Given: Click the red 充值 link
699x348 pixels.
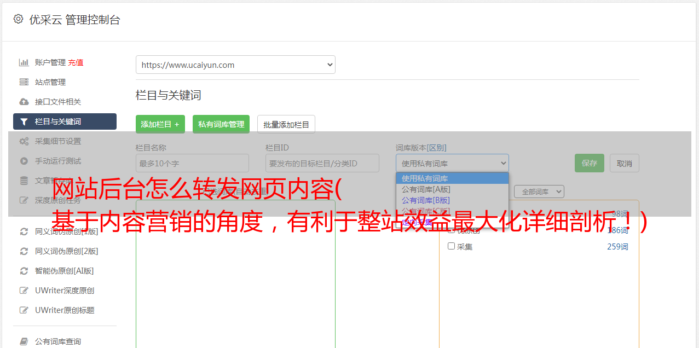Looking at the screenshot, I should coord(76,62).
